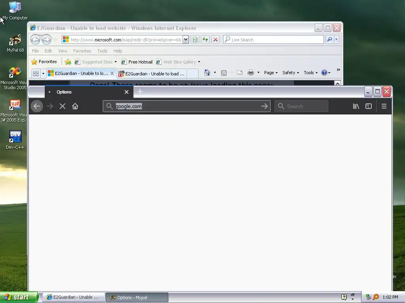
Task: Open Mypal hamburger menu
Action: (x=384, y=106)
